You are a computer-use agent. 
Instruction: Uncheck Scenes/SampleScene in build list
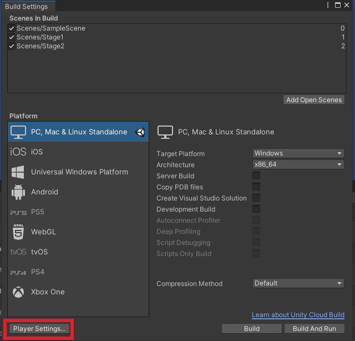12,28
